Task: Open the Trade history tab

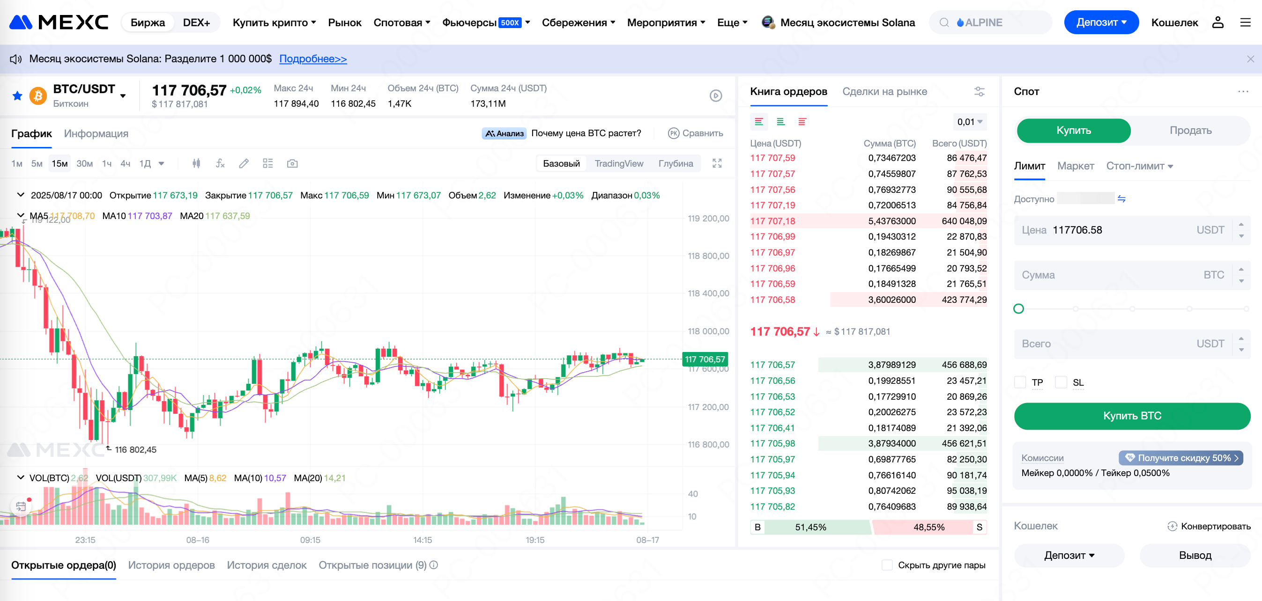Action: [267, 565]
